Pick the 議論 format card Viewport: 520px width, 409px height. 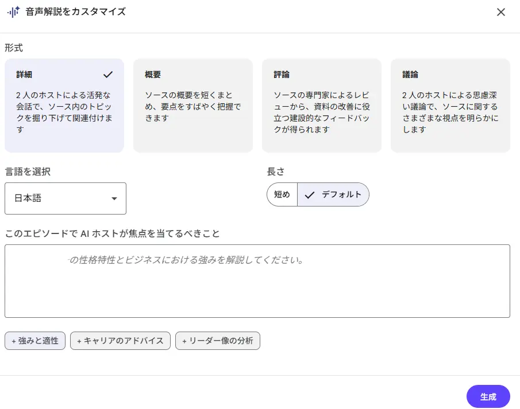pyautogui.click(x=450, y=106)
